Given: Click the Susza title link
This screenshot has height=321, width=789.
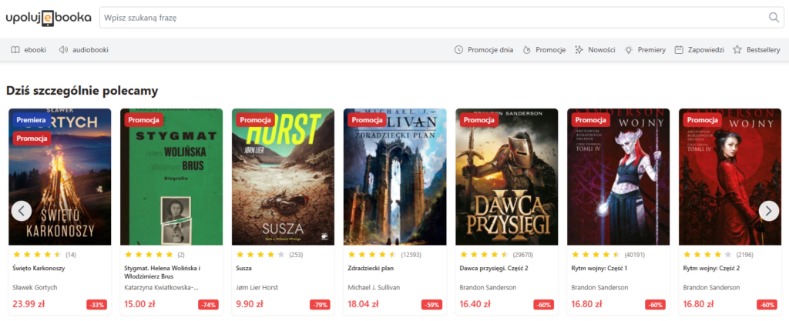Looking at the screenshot, I should (243, 268).
